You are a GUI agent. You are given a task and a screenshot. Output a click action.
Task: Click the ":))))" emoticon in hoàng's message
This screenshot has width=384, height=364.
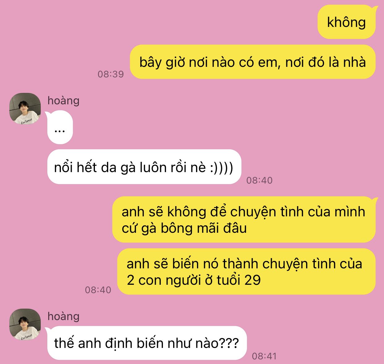tap(221, 167)
